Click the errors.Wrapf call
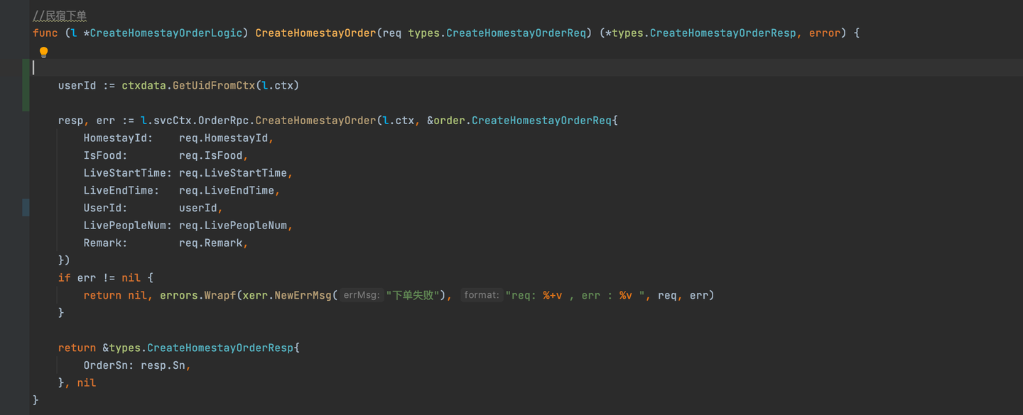This screenshot has height=415, width=1023. click(x=198, y=295)
